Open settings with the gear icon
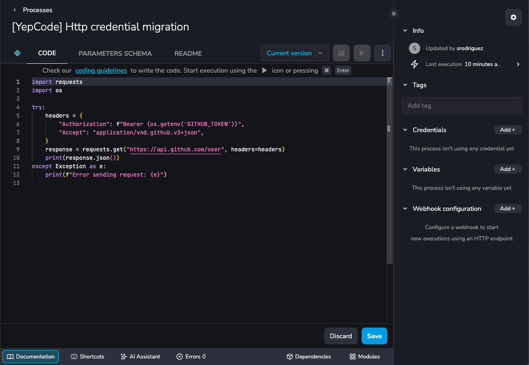 [513, 17]
